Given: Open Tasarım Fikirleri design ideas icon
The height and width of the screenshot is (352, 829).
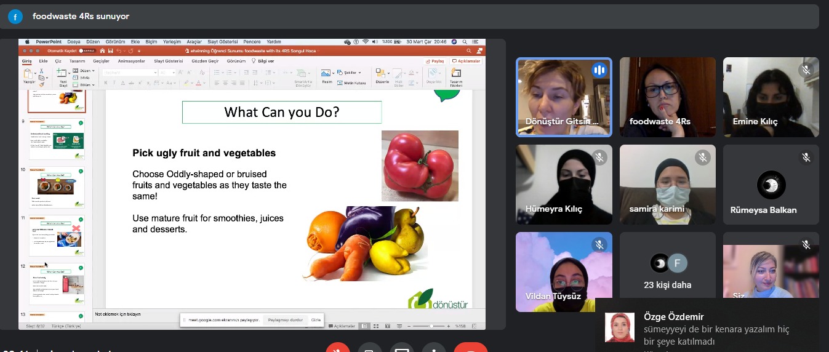Looking at the screenshot, I should (x=456, y=74).
